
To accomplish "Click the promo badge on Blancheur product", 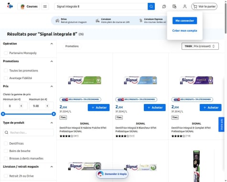I will tap(136, 100).
